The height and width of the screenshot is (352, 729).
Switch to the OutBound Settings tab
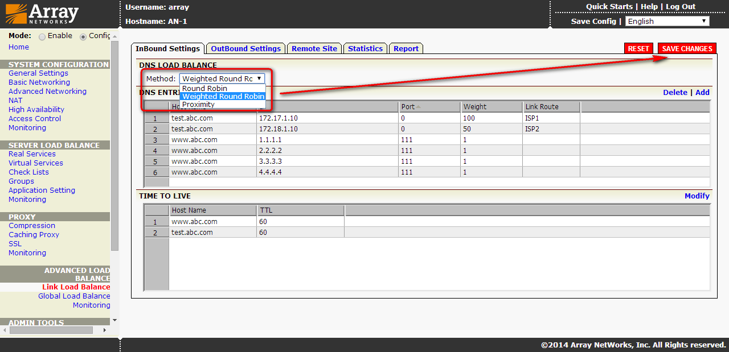[246, 48]
